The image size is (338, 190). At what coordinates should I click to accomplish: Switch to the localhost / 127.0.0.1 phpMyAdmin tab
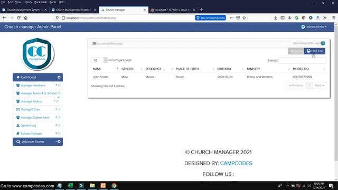pyautogui.click(x=173, y=10)
